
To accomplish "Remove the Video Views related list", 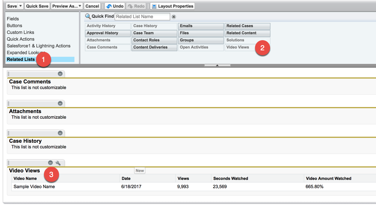I will (50, 163).
